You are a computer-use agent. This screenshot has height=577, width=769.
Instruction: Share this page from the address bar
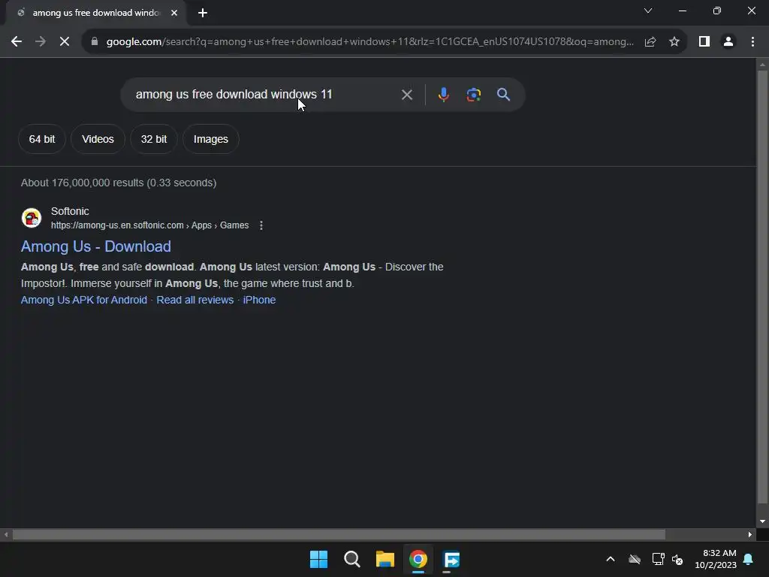click(650, 42)
